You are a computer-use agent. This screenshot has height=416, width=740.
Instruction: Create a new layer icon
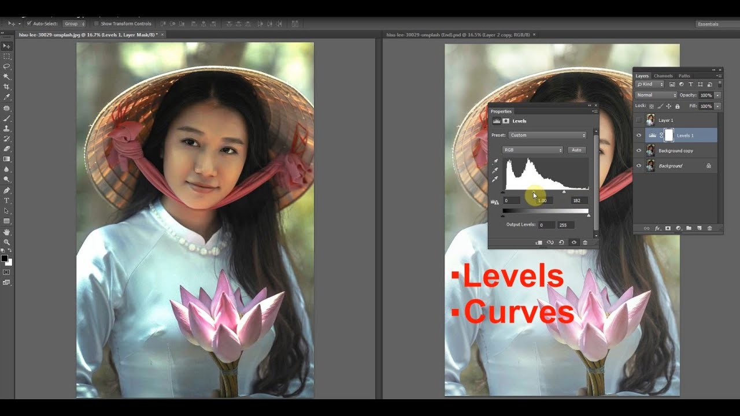(x=699, y=228)
